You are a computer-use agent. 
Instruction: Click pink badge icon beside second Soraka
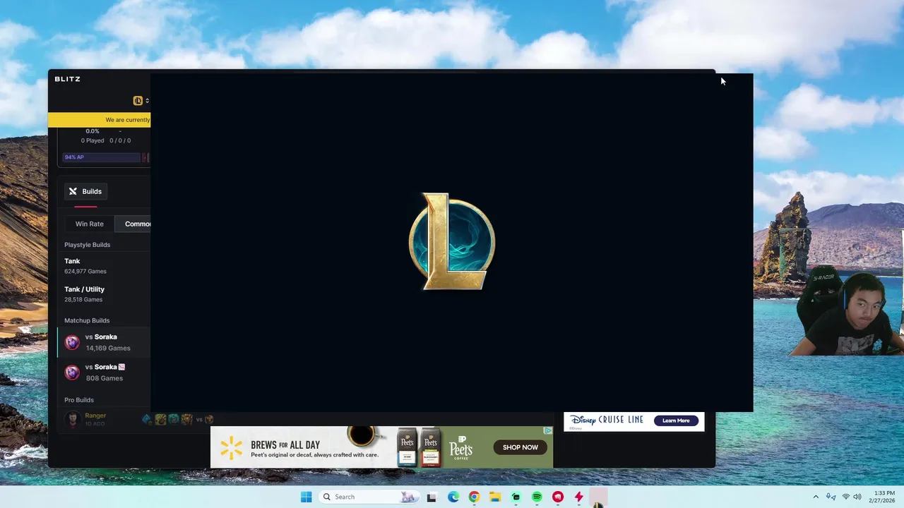[121, 367]
